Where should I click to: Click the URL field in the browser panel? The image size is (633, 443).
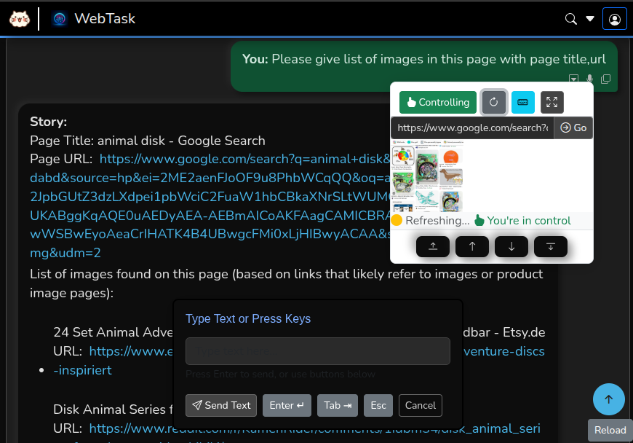click(x=472, y=128)
